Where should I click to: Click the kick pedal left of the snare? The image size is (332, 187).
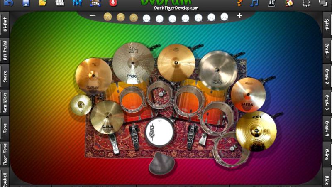(x=134, y=138)
